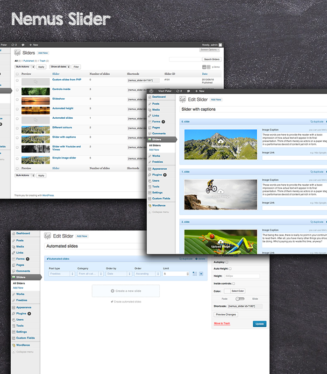Collapse menu in the Automated slides window sidebar
The width and height of the screenshot is (327, 374).
click(x=23, y=352)
